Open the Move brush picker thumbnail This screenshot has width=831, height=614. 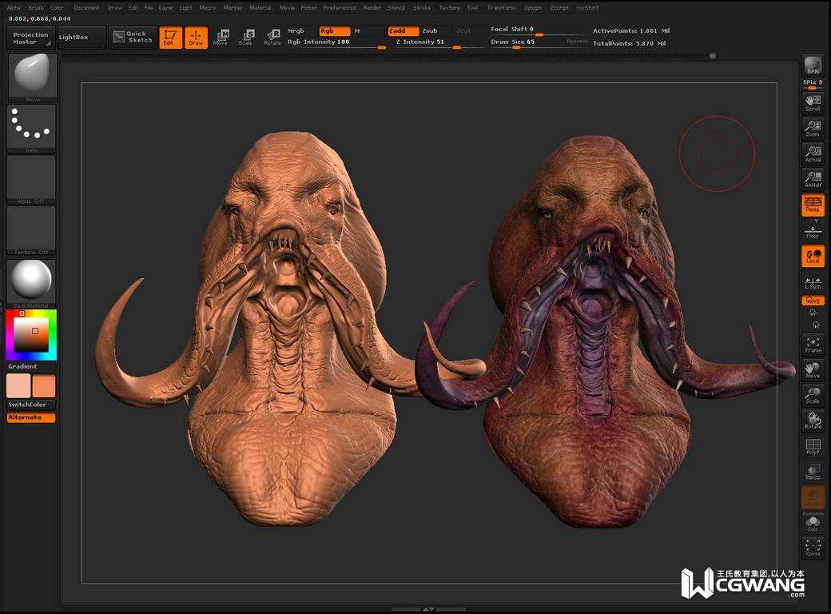(32, 76)
